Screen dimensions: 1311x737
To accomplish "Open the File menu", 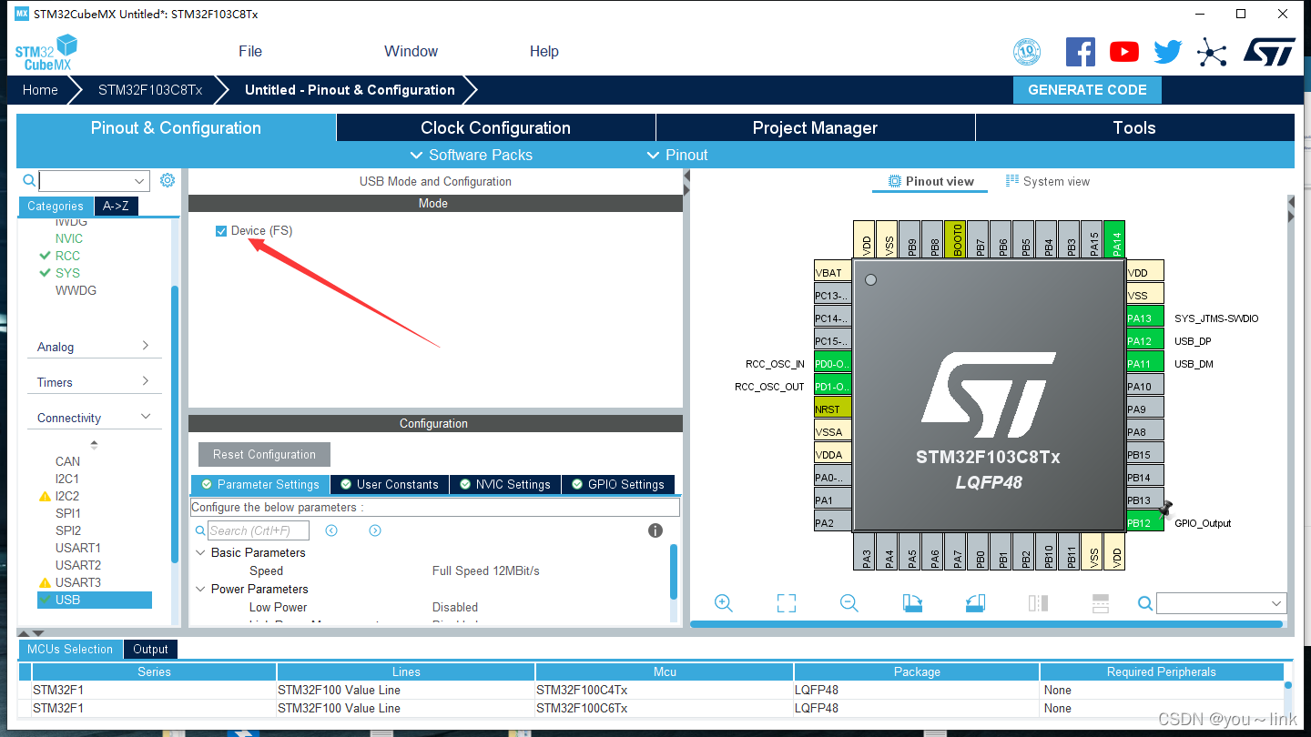I will 250,51.
